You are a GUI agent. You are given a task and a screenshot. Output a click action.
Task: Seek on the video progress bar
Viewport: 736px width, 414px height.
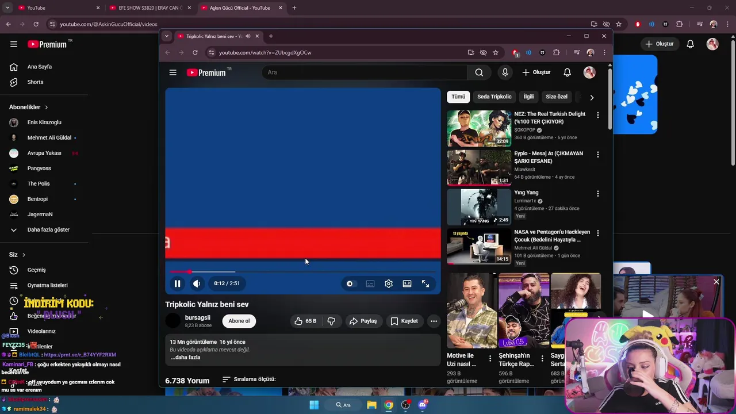[x=303, y=271]
